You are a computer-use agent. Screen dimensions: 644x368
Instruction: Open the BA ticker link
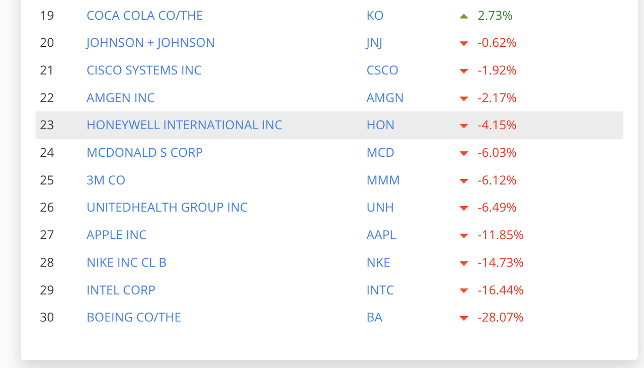point(374,317)
